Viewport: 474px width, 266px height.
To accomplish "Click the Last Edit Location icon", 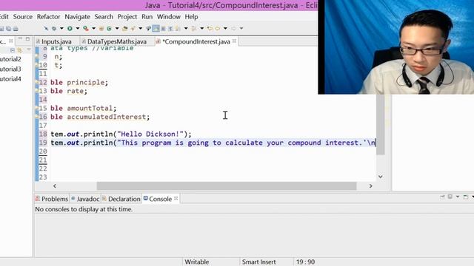I will 210,28.
